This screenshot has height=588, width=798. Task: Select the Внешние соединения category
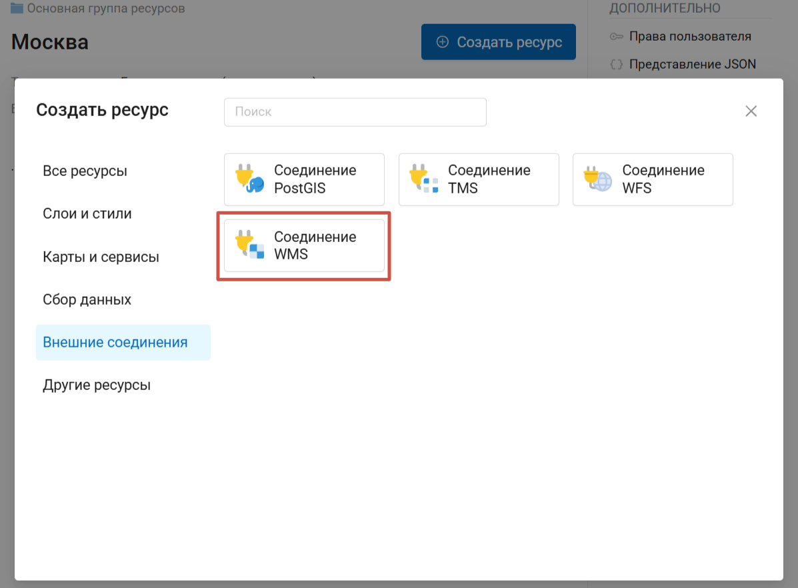[x=115, y=343]
